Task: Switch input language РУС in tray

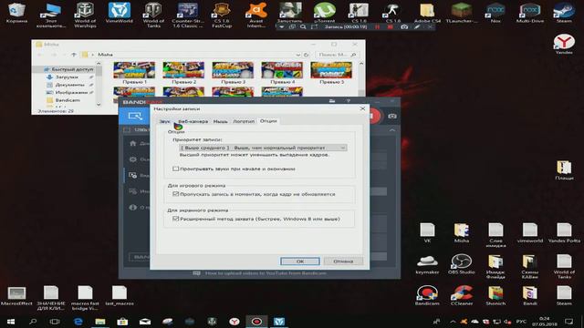Action: [521, 322]
